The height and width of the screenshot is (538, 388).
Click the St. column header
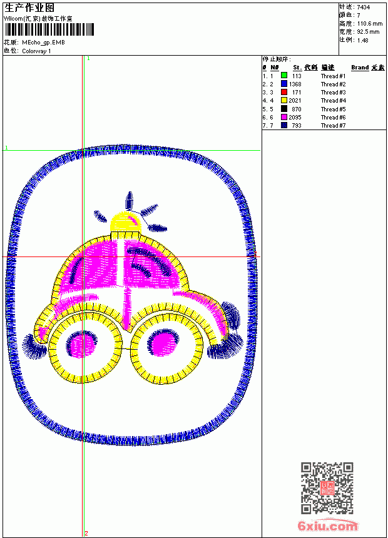[297, 68]
